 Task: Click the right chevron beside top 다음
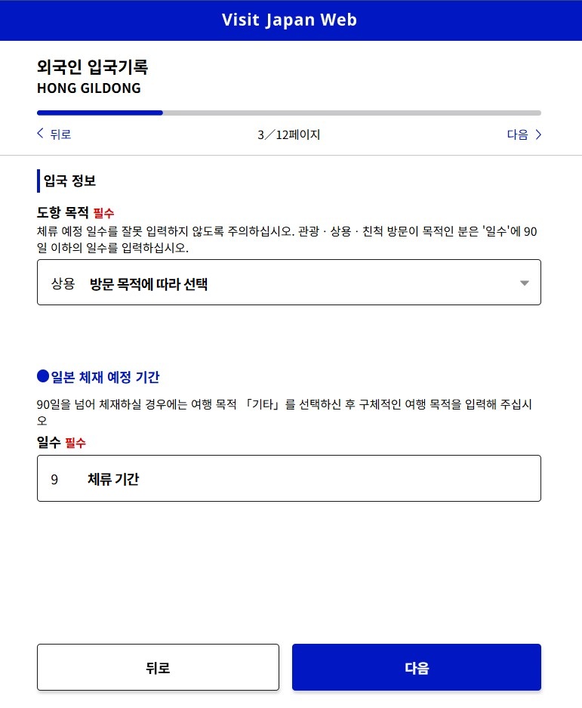tap(537, 134)
